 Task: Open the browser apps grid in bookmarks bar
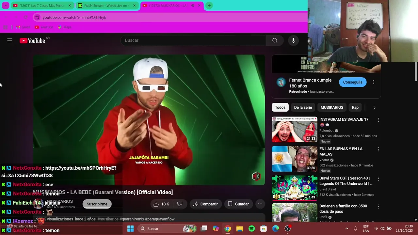click(6, 27)
